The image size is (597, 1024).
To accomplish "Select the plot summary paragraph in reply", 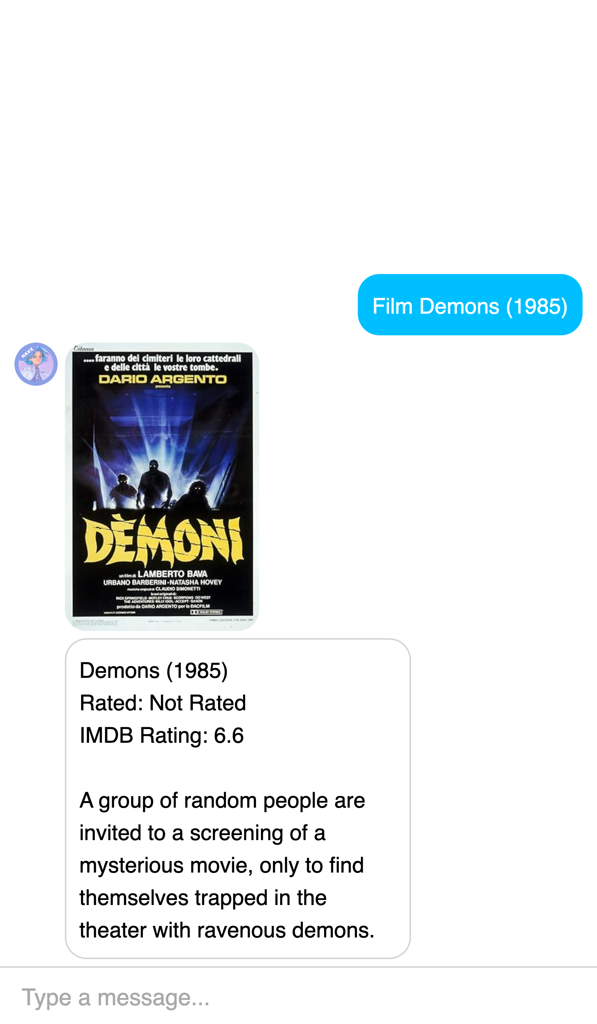I will 227,865.
